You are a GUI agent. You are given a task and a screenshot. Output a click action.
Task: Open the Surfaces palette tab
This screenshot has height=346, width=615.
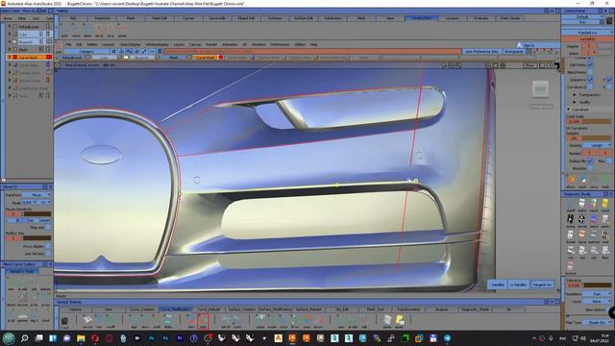tap(275, 18)
